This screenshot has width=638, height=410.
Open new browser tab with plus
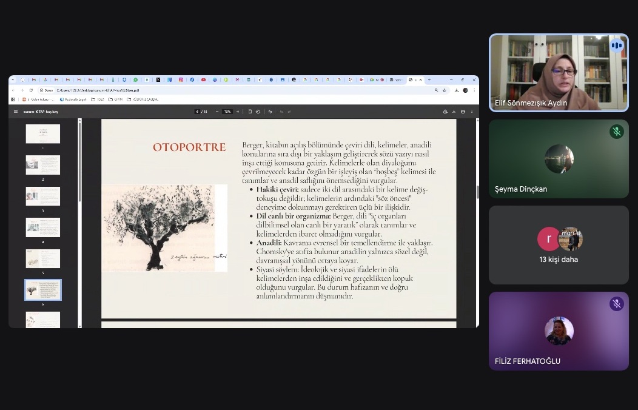429,79
